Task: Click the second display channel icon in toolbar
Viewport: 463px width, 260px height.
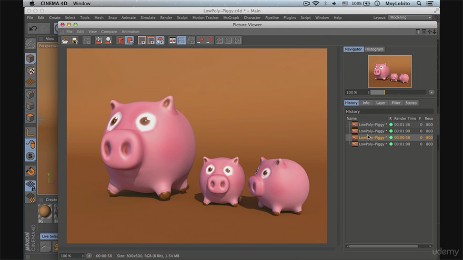Action: (151, 40)
